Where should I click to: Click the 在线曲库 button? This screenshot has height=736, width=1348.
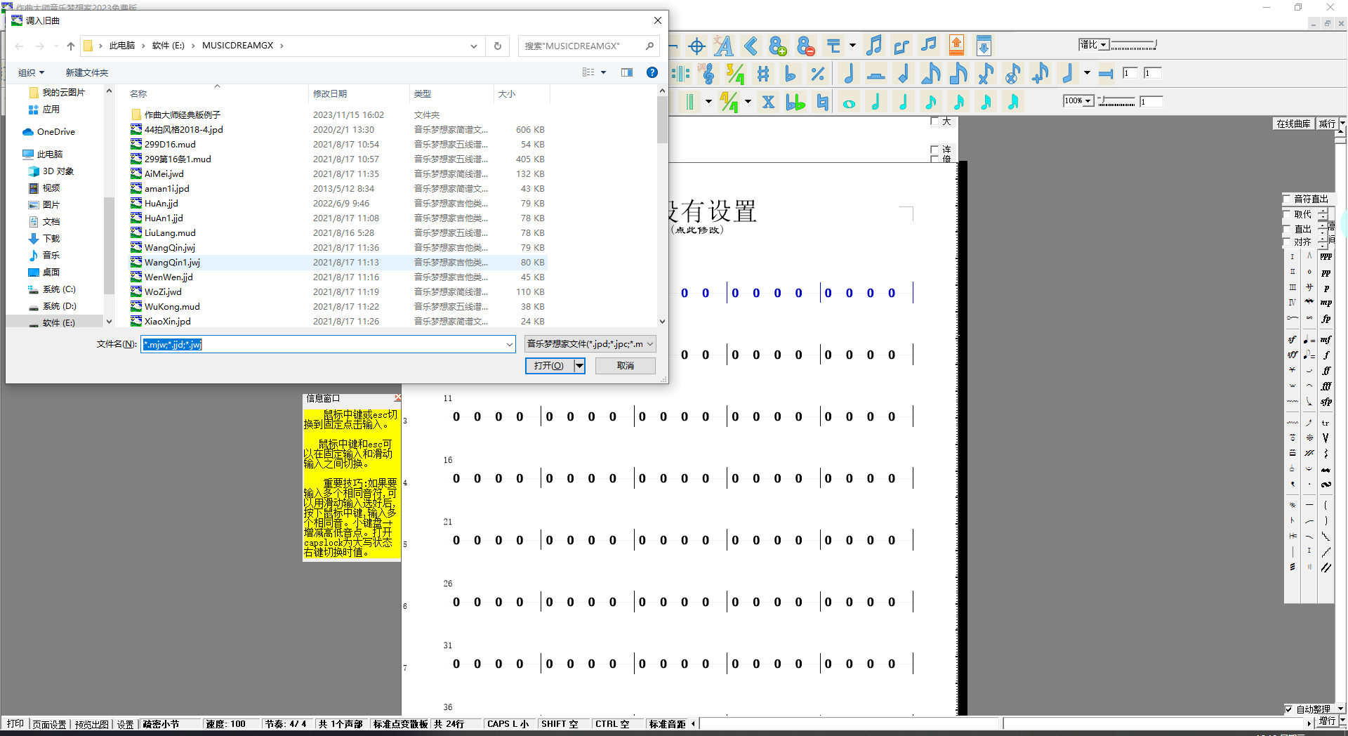[x=1293, y=124]
